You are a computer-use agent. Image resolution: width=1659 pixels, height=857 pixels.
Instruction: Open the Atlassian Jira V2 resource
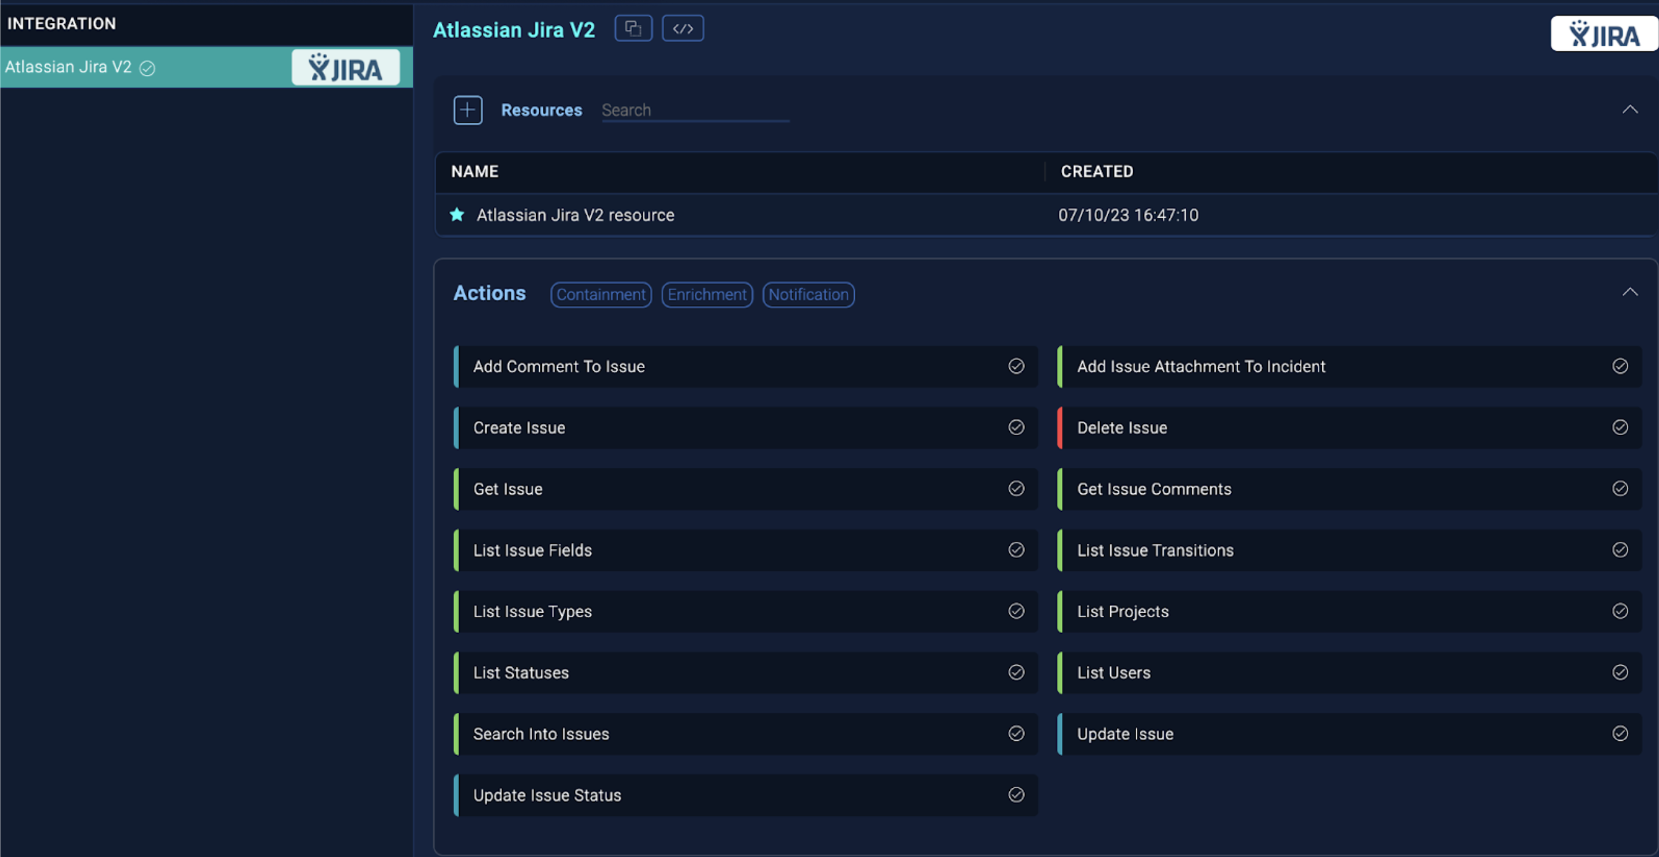tap(575, 215)
